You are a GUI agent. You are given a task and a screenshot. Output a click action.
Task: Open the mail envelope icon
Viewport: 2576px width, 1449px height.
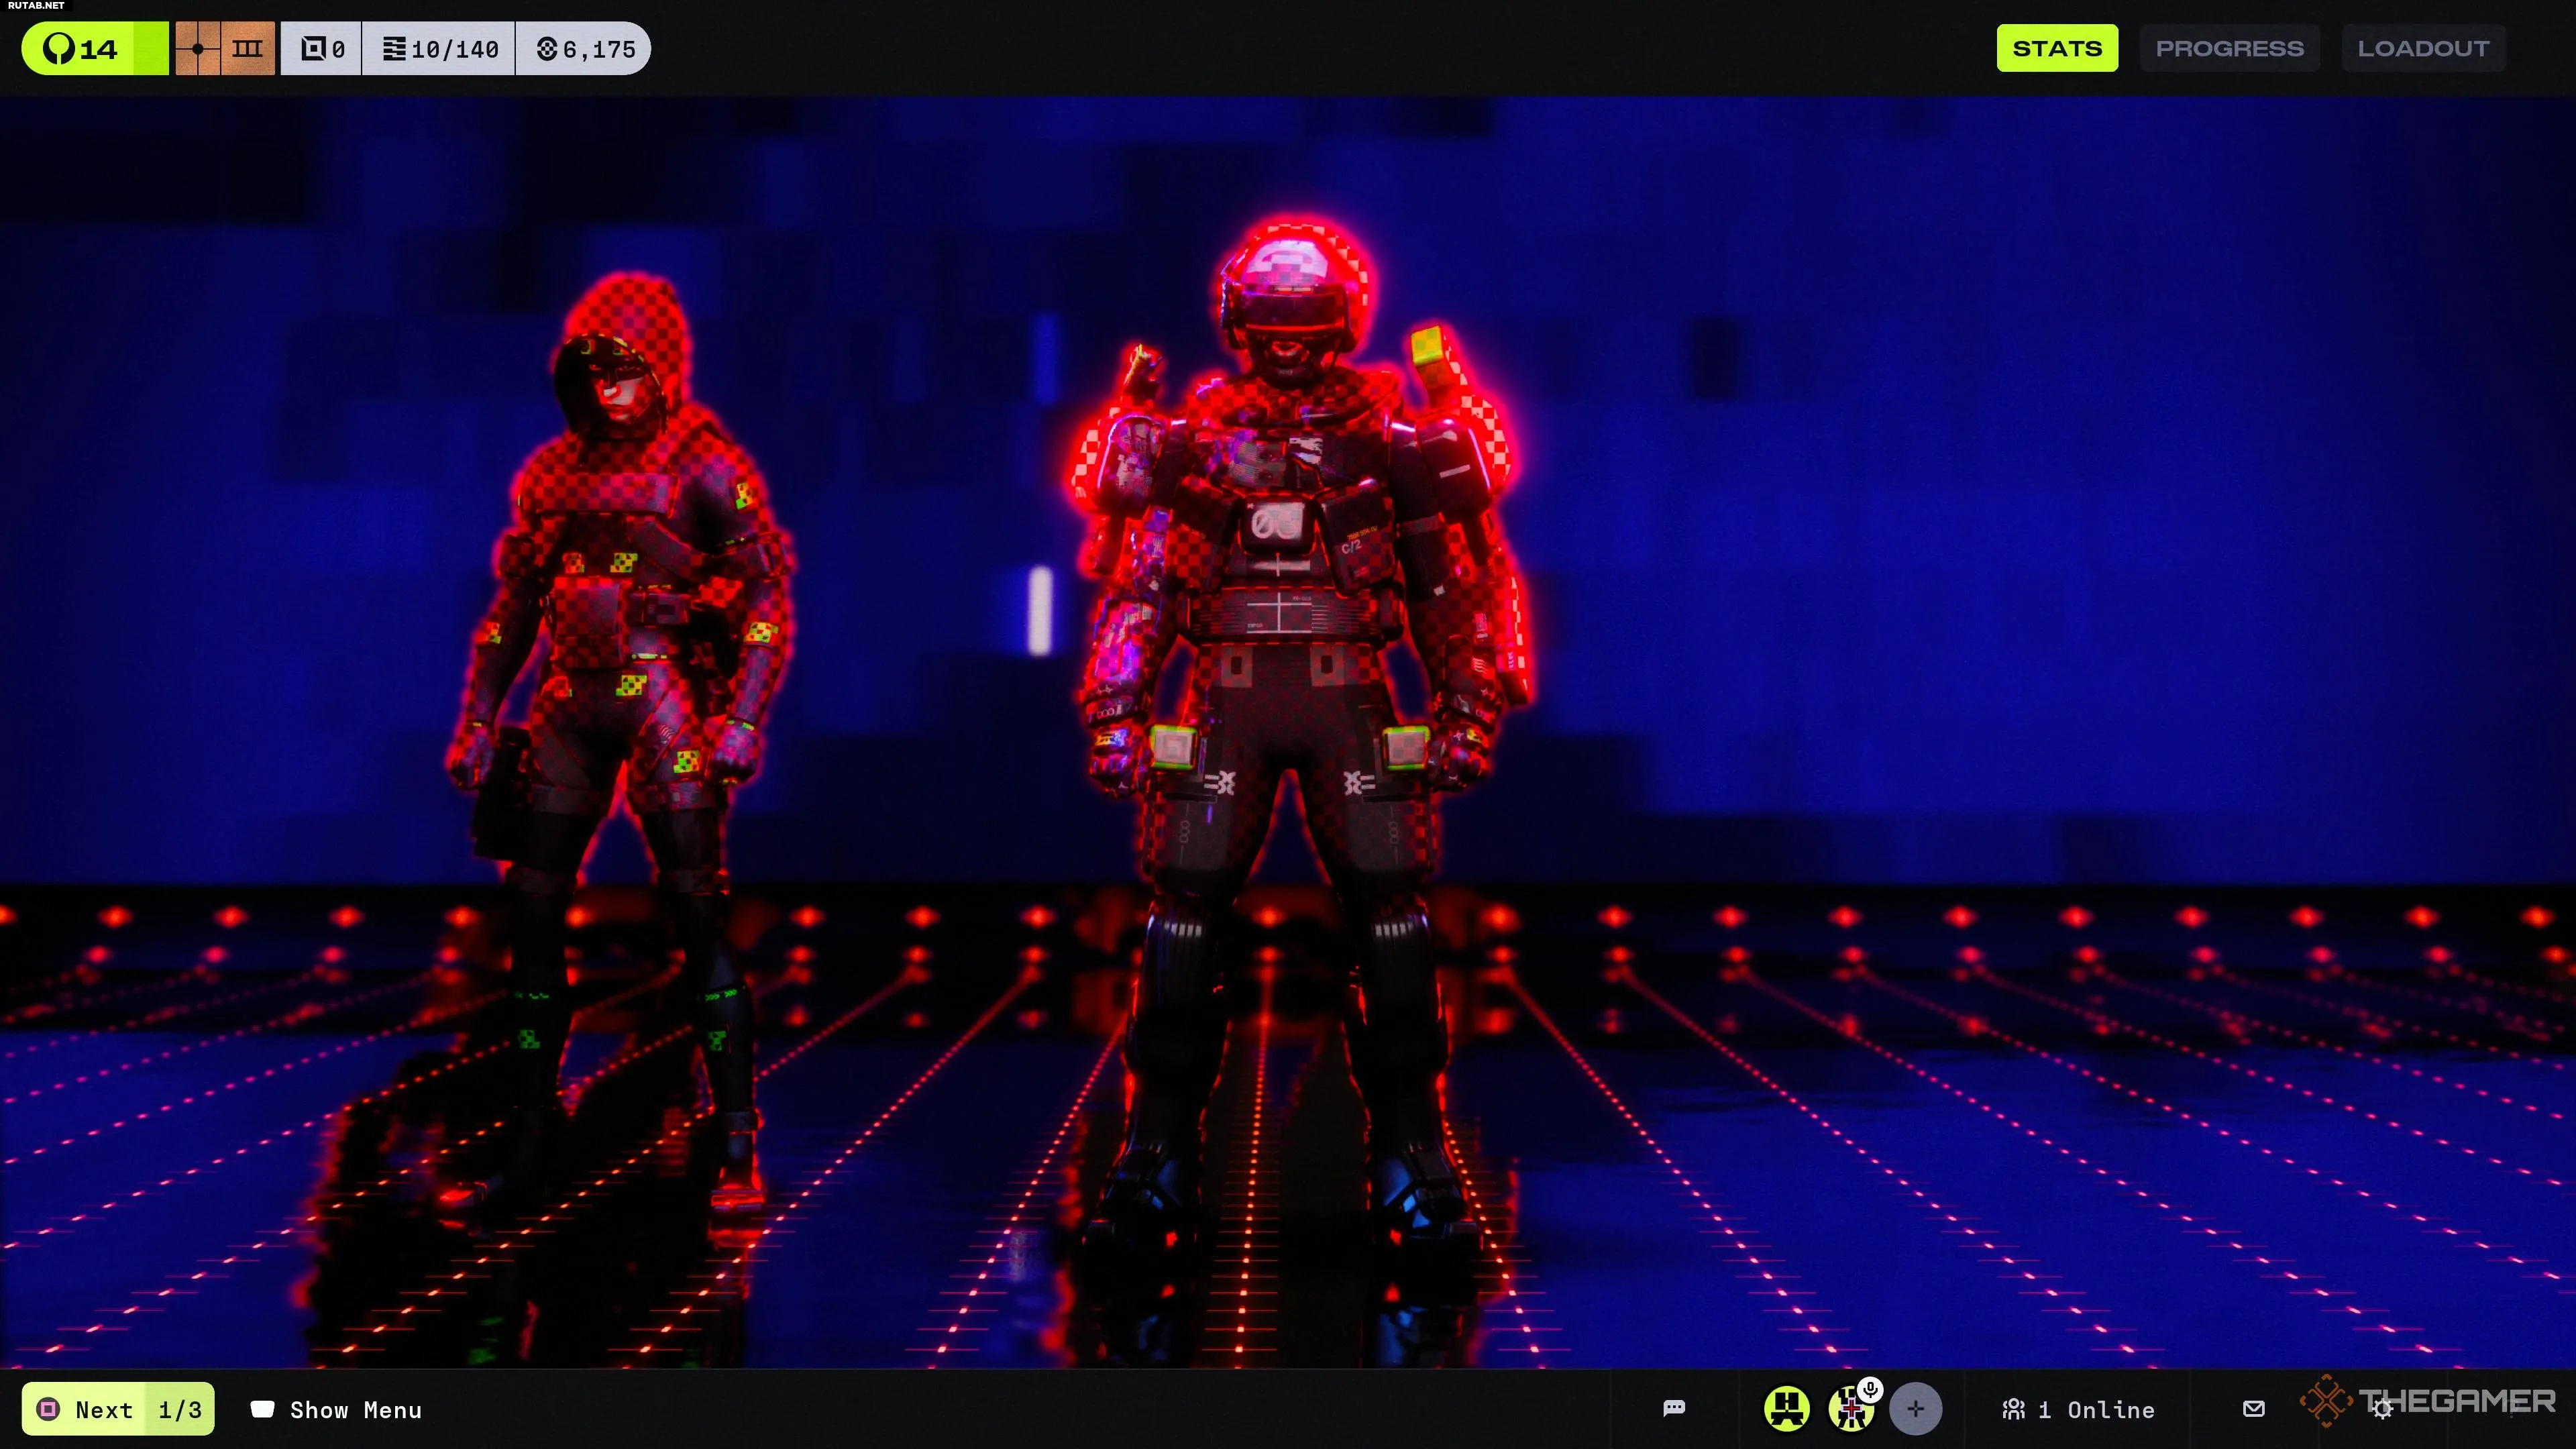pos(2254,1409)
